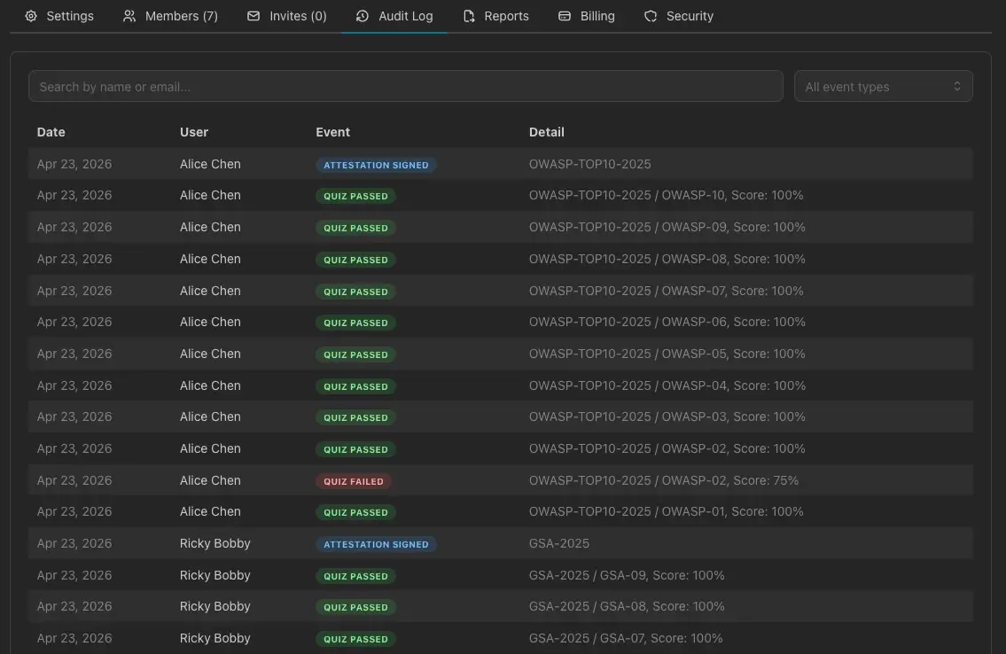This screenshot has width=1006, height=654.
Task: Click the OWASP-03 Score: 100% detail
Action: click(667, 417)
